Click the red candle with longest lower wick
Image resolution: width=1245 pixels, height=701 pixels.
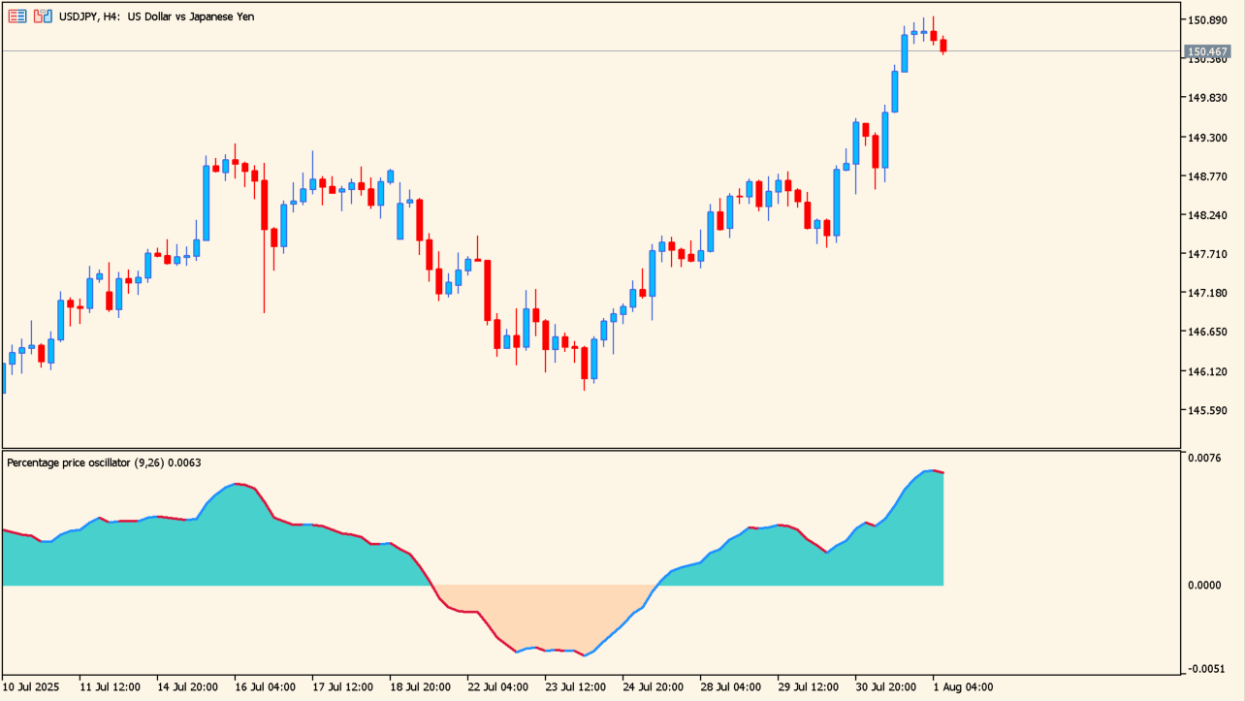tap(264, 205)
